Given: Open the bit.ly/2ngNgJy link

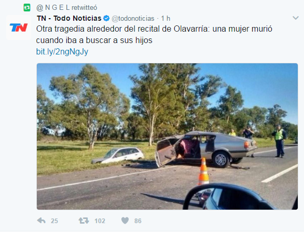Looking at the screenshot, I should (62, 51).
